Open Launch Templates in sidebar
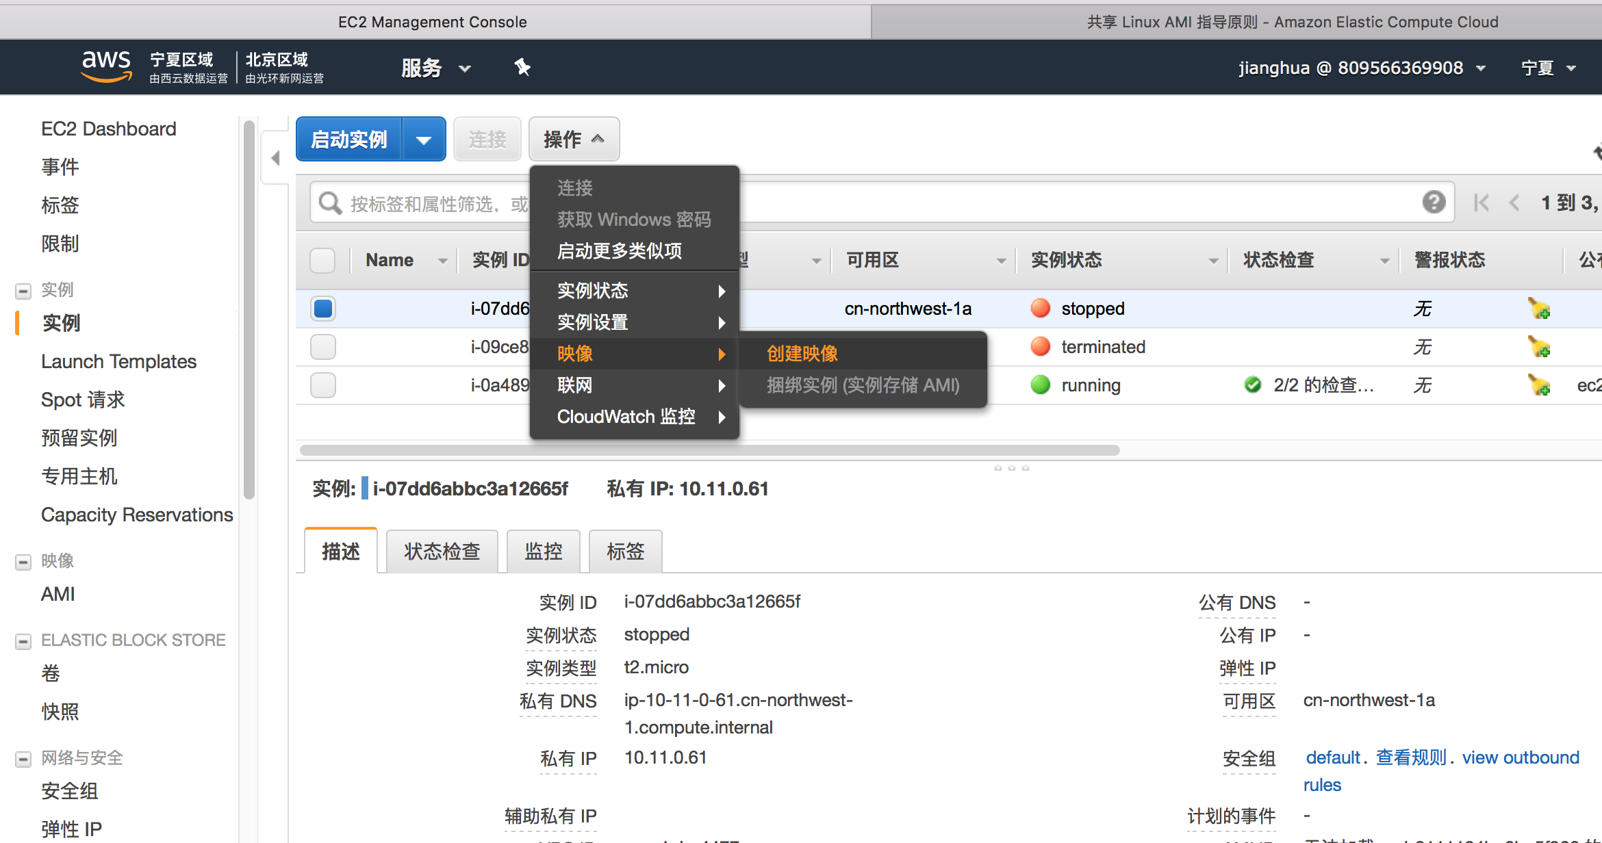Viewport: 1602px width, 843px height. [119, 361]
